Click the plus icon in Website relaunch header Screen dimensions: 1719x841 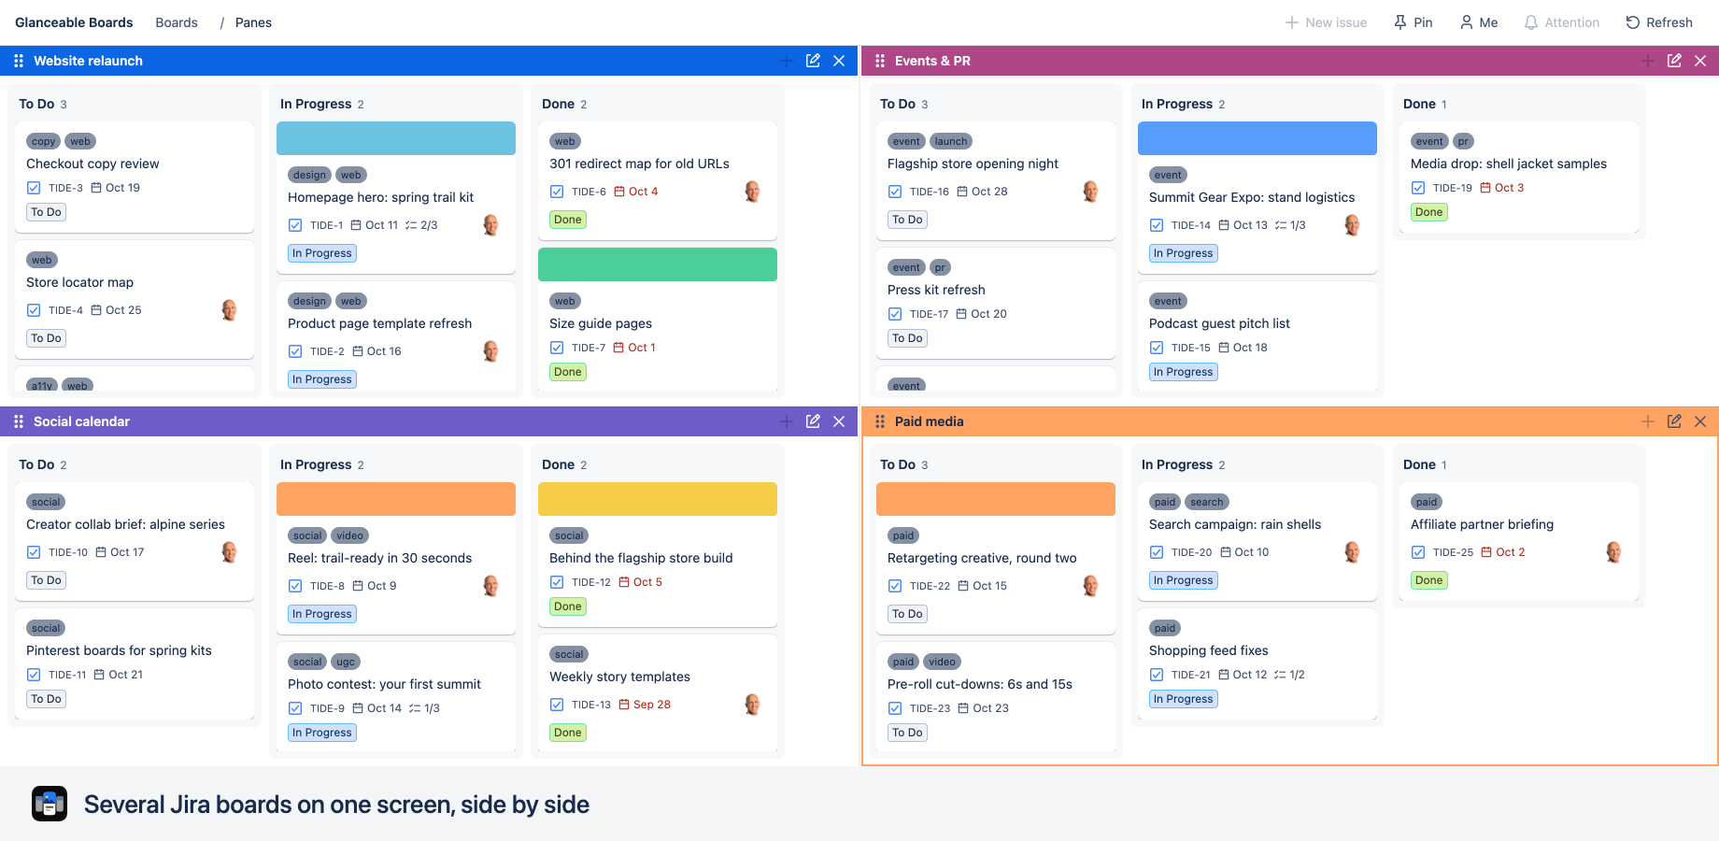(787, 61)
